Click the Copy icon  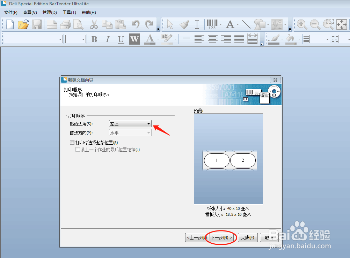[107, 24]
